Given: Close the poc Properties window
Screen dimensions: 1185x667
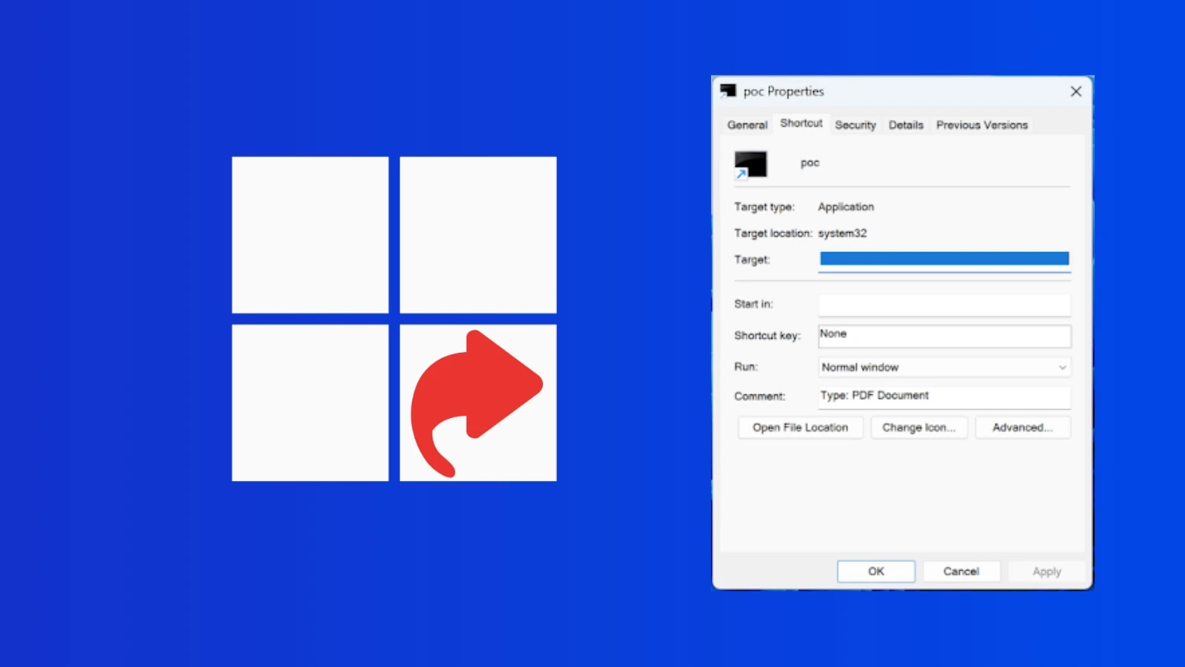Looking at the screenshot, I should 1075,91.
